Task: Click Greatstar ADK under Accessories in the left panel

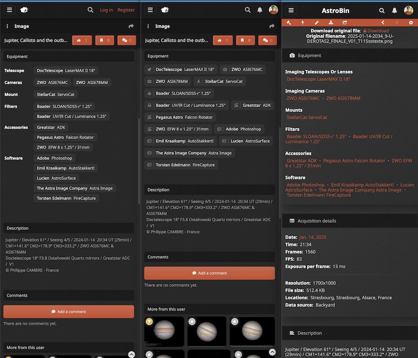Action: pos(51,127)
